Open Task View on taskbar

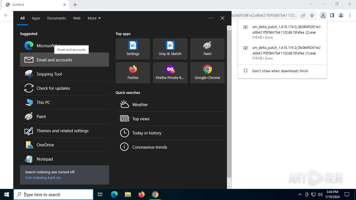pos(100,194)
